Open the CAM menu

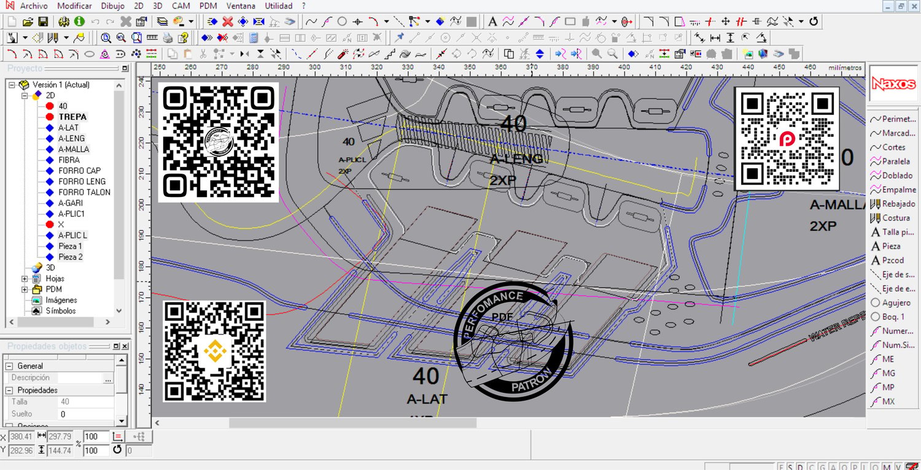click(x=181, y=6)
